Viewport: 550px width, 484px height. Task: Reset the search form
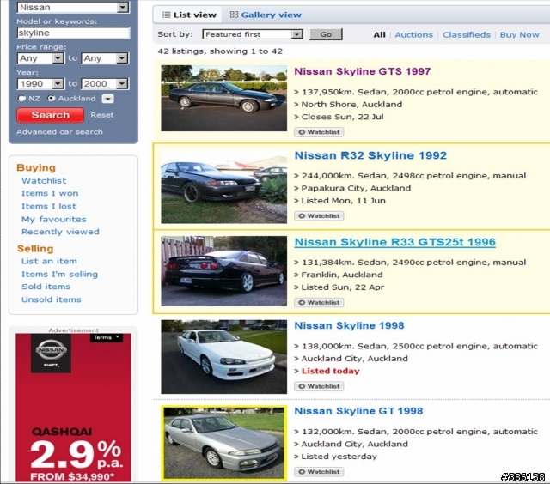tap(102, 115)
